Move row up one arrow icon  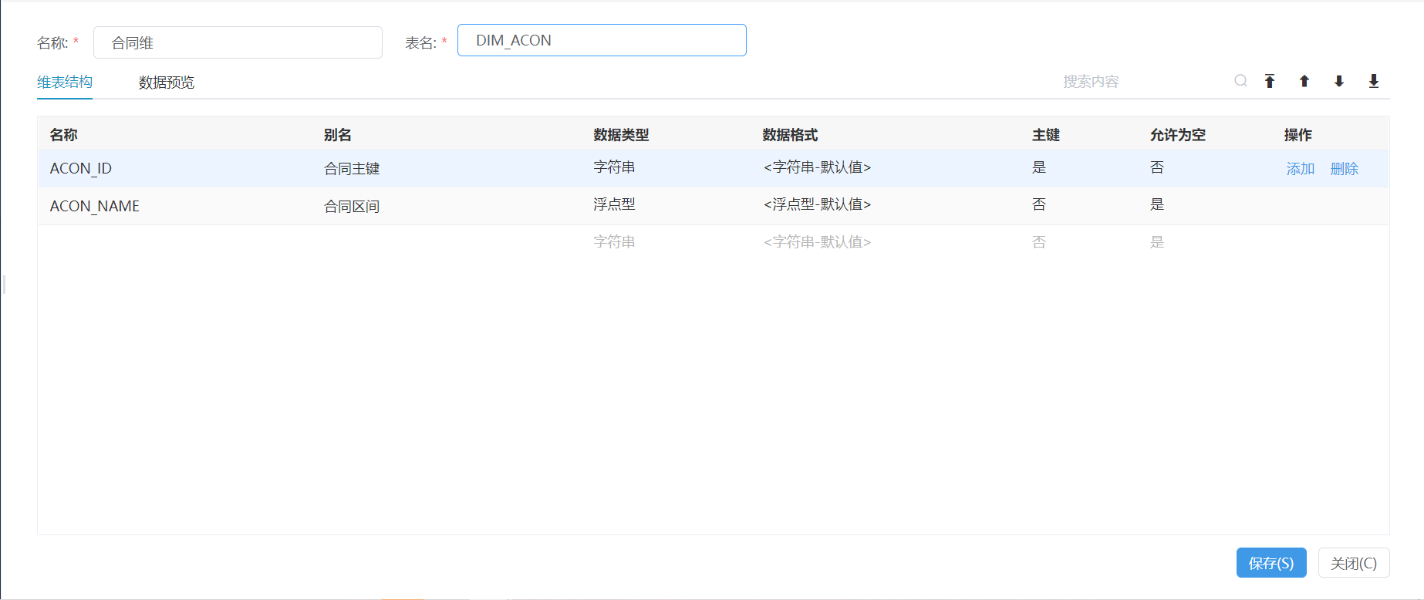point(1304,81)
